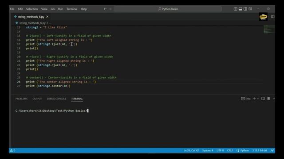Go back with the left arrow
Image resolution: width=284 pixels, height=159 pixels.
coord(105,9)
